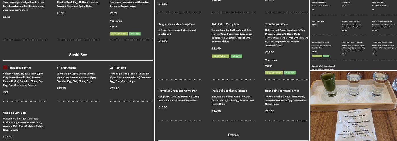397x141 pixels.
Task: Click the red icon beside Umi Sushi Platter
Action: click(5, 68)
